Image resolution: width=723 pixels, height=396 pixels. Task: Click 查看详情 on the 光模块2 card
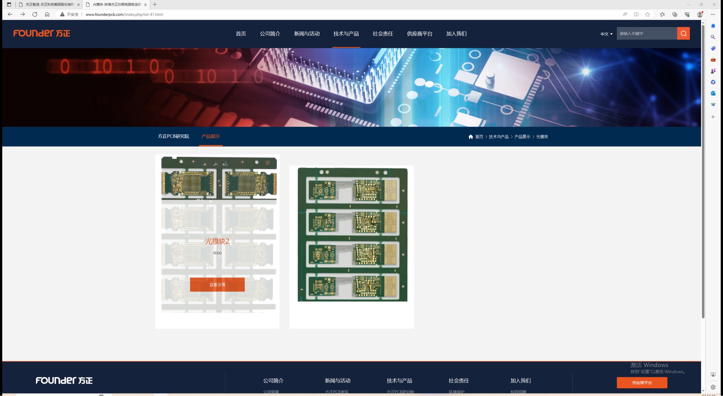217,285
